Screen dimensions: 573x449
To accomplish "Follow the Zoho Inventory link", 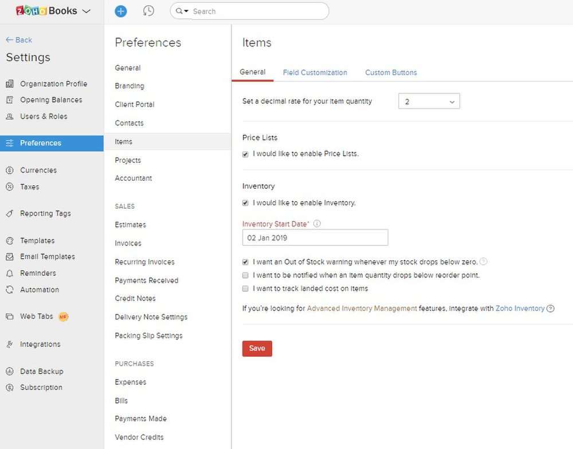I will [x=520, y=308].
